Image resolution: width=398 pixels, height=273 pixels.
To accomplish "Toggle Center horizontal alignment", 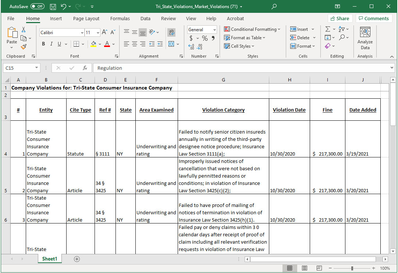I will [135, 44].
